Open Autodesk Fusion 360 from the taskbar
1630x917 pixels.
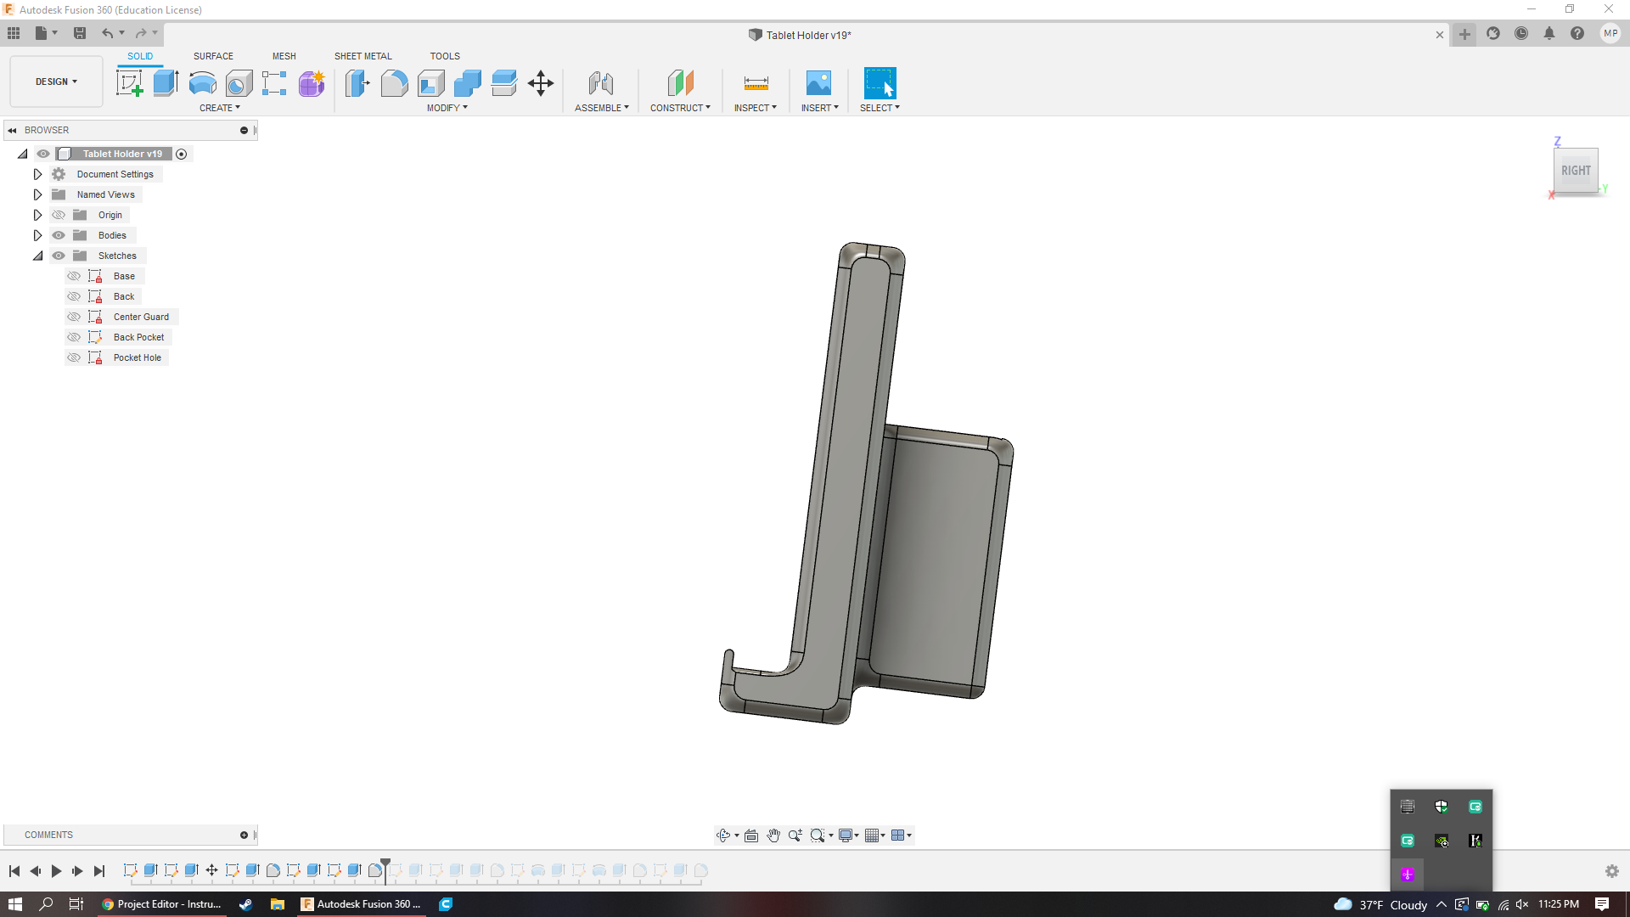click(x=361, y=904)
